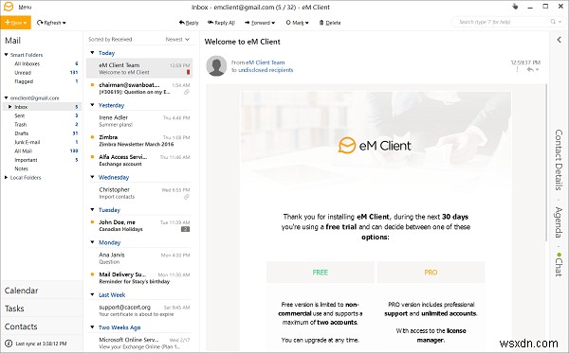Click the eM Client Team sender link
Image resolution: width=569 pixels, height=353 pixels.
(x=266, y=62)
